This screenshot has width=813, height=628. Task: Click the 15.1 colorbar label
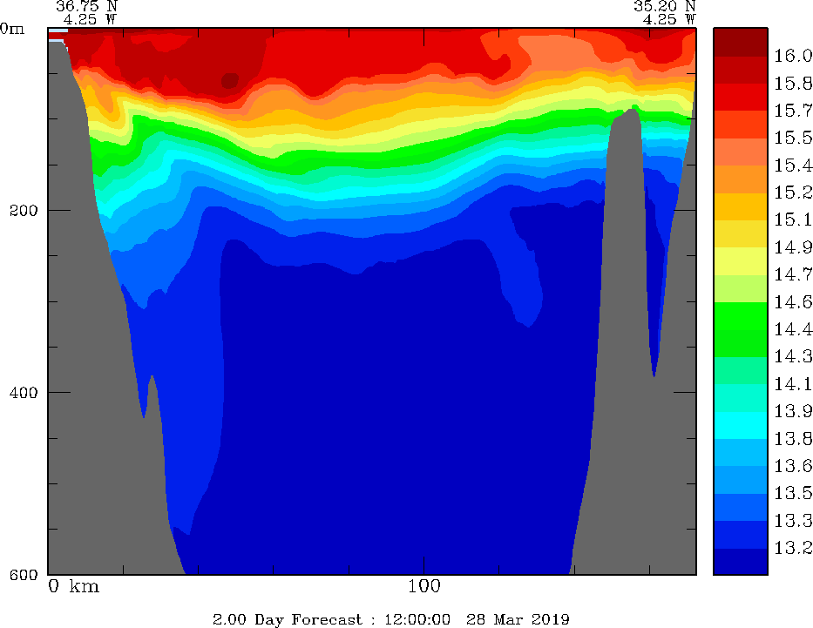pos(793,219)
